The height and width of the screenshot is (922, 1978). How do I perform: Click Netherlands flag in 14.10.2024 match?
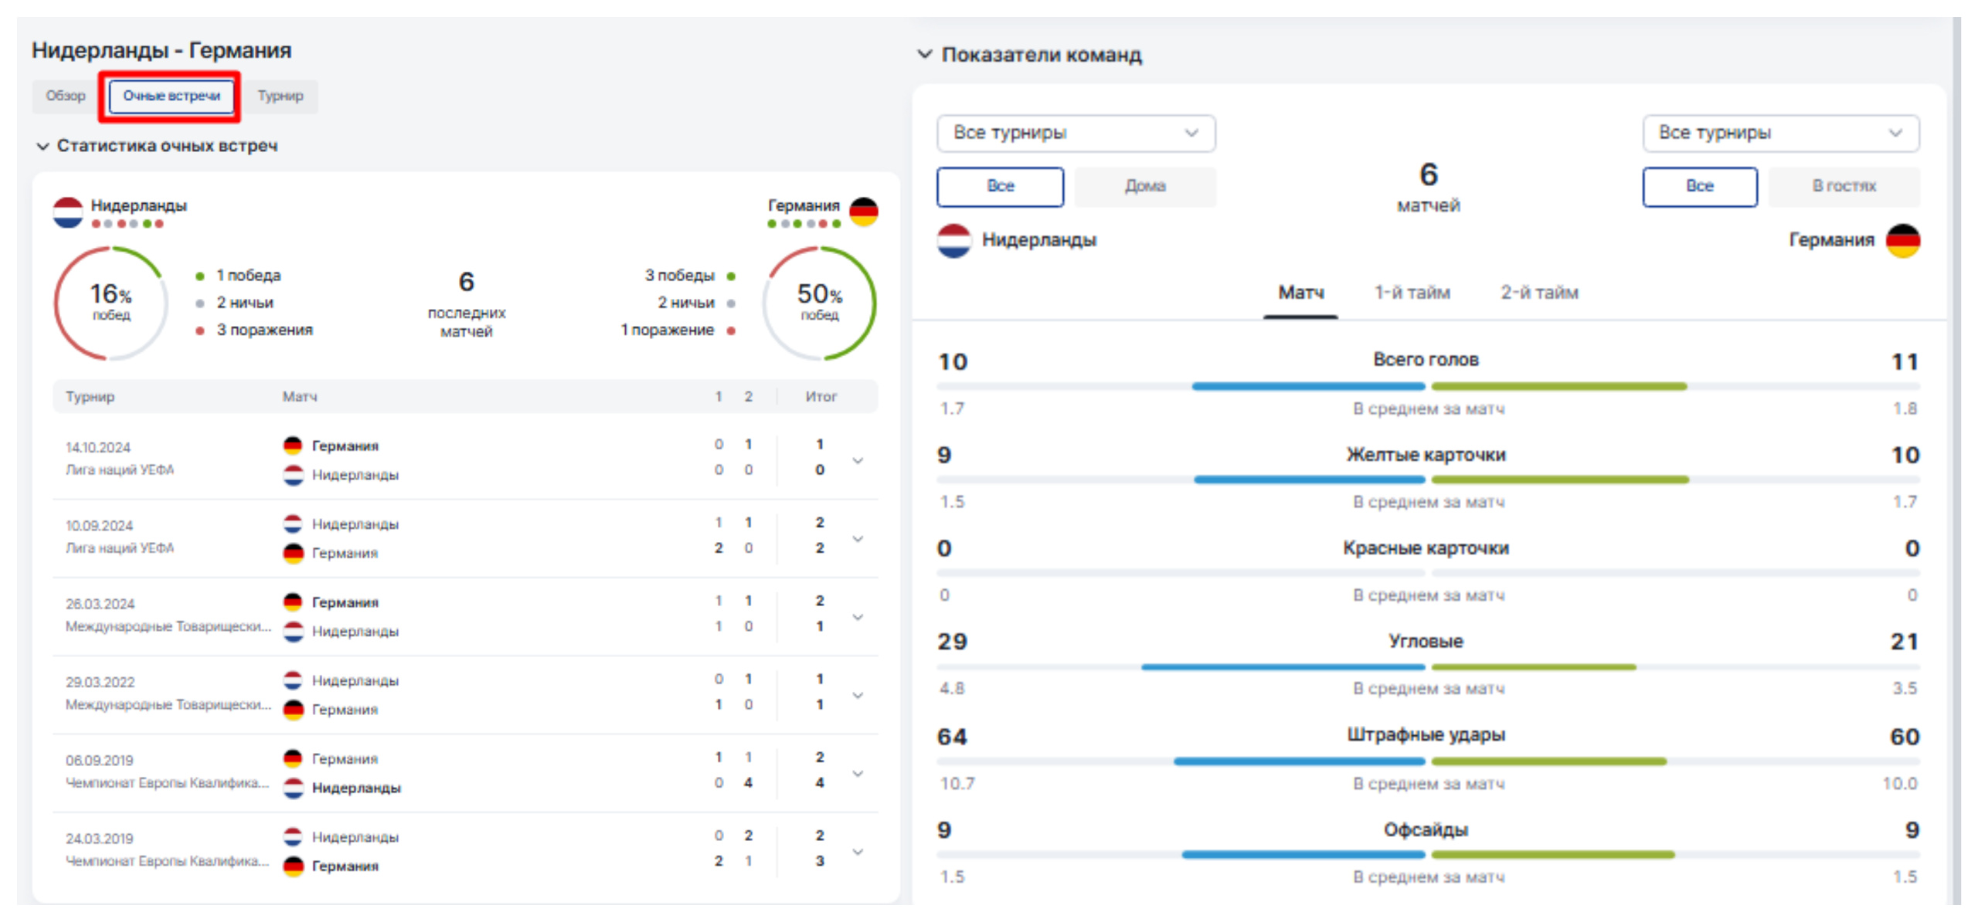pyautogui.click(x=293, y=475)
